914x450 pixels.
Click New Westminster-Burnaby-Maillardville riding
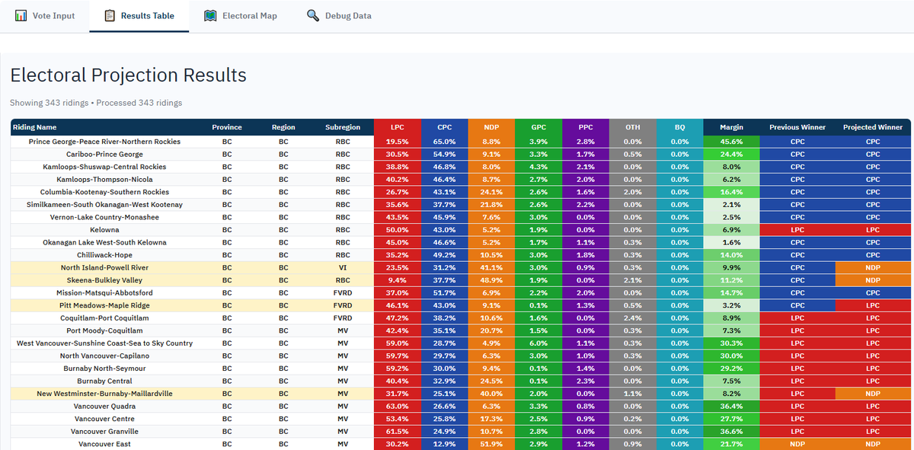pyautogui.click(x=104, y=393)
